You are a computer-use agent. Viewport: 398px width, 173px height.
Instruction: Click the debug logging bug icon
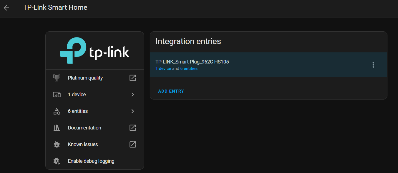click(57, 161)
